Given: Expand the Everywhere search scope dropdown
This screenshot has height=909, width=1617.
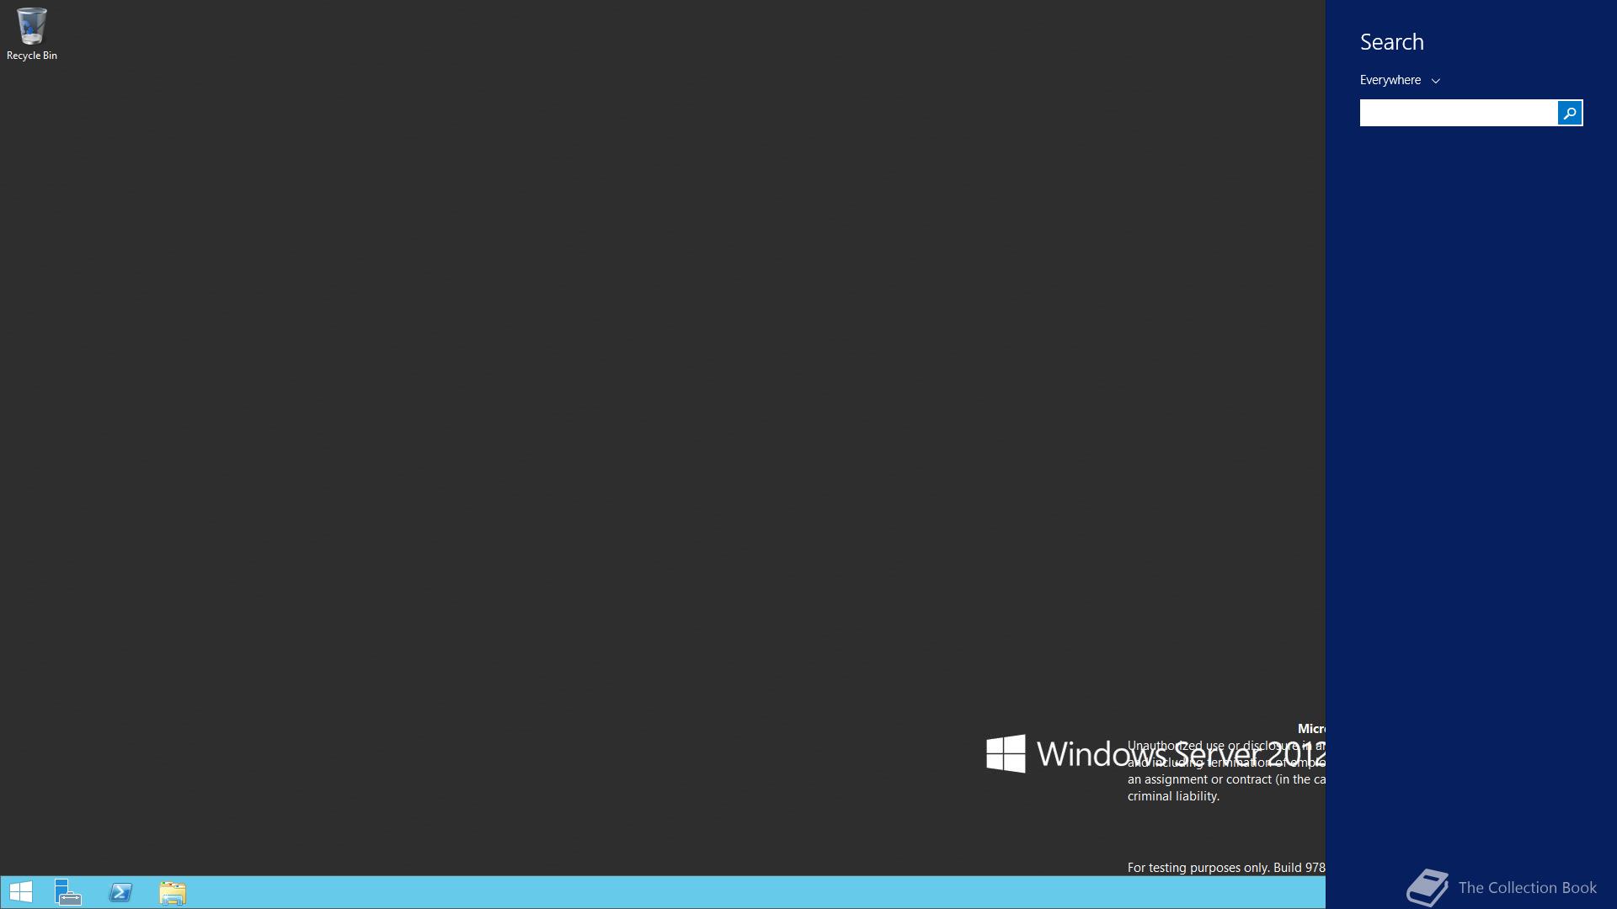Looking at the screenshot, I should click(1400, 80).
